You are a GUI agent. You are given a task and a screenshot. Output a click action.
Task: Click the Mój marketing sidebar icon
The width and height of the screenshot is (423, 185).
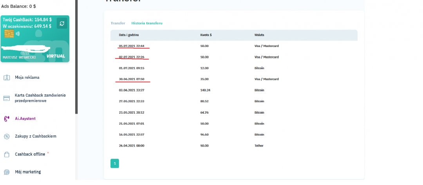pyautogui.click(x=7, y=172)
